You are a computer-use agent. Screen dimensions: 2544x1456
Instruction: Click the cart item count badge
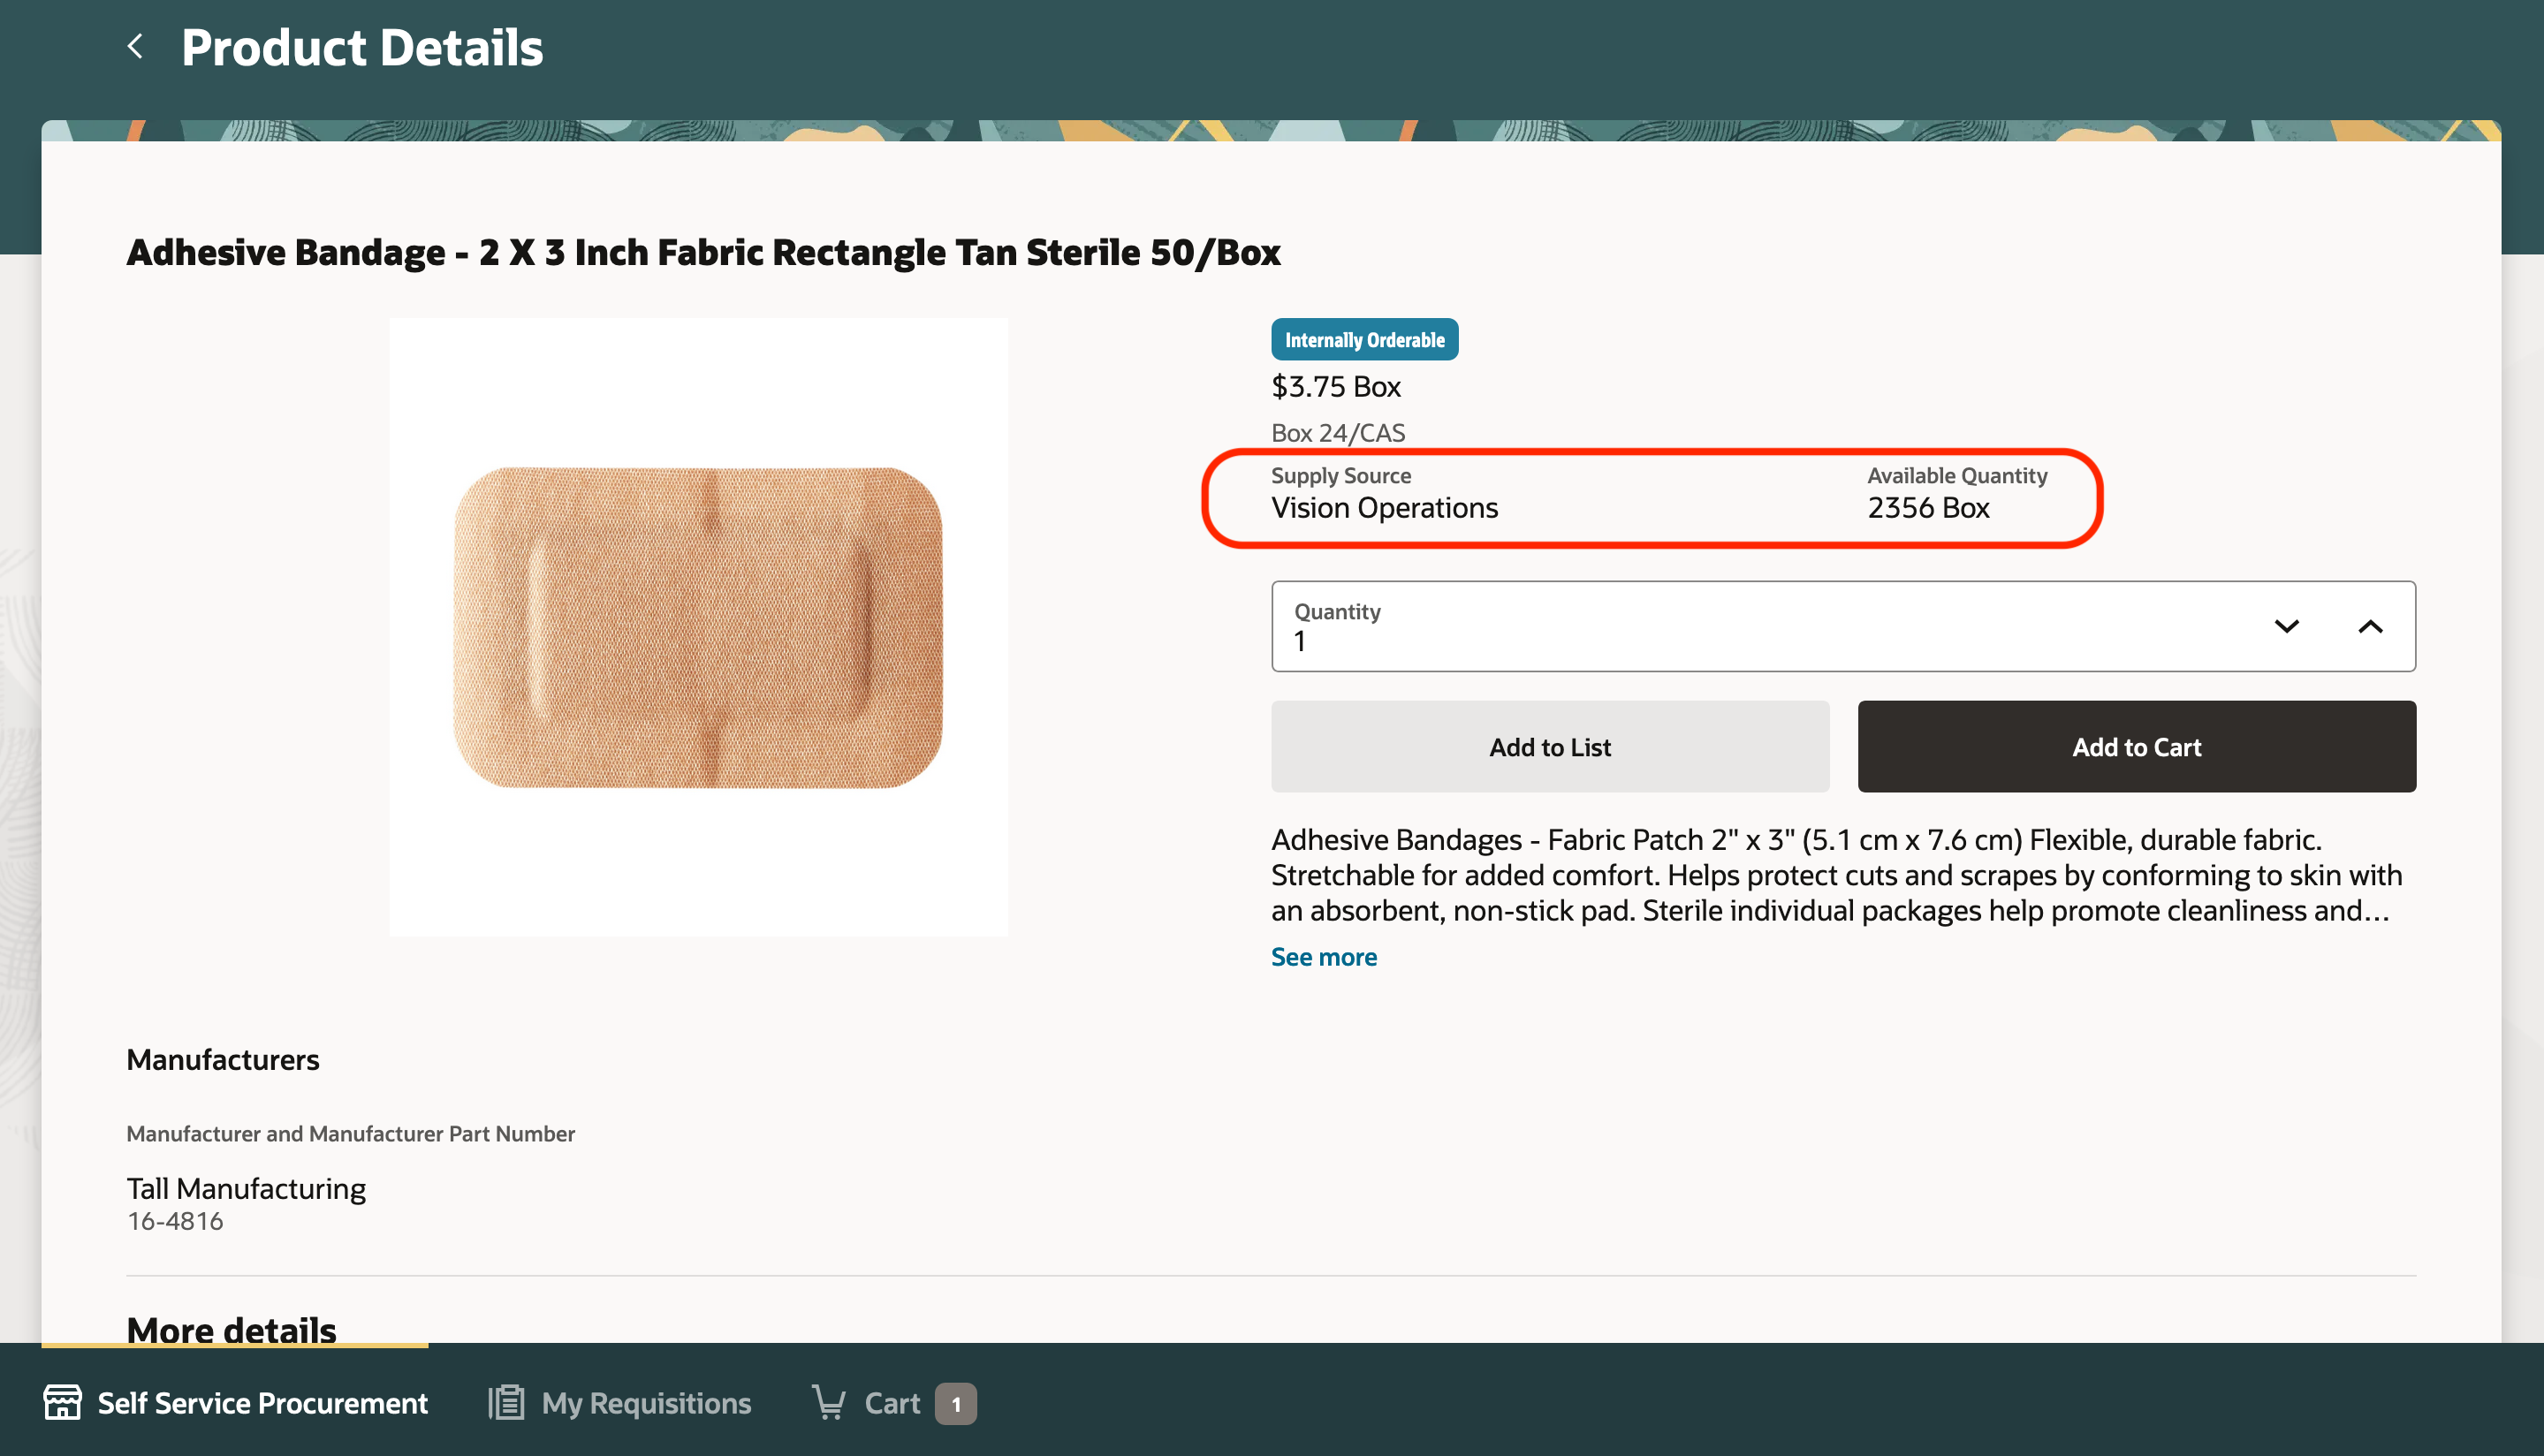[955, 1404]
